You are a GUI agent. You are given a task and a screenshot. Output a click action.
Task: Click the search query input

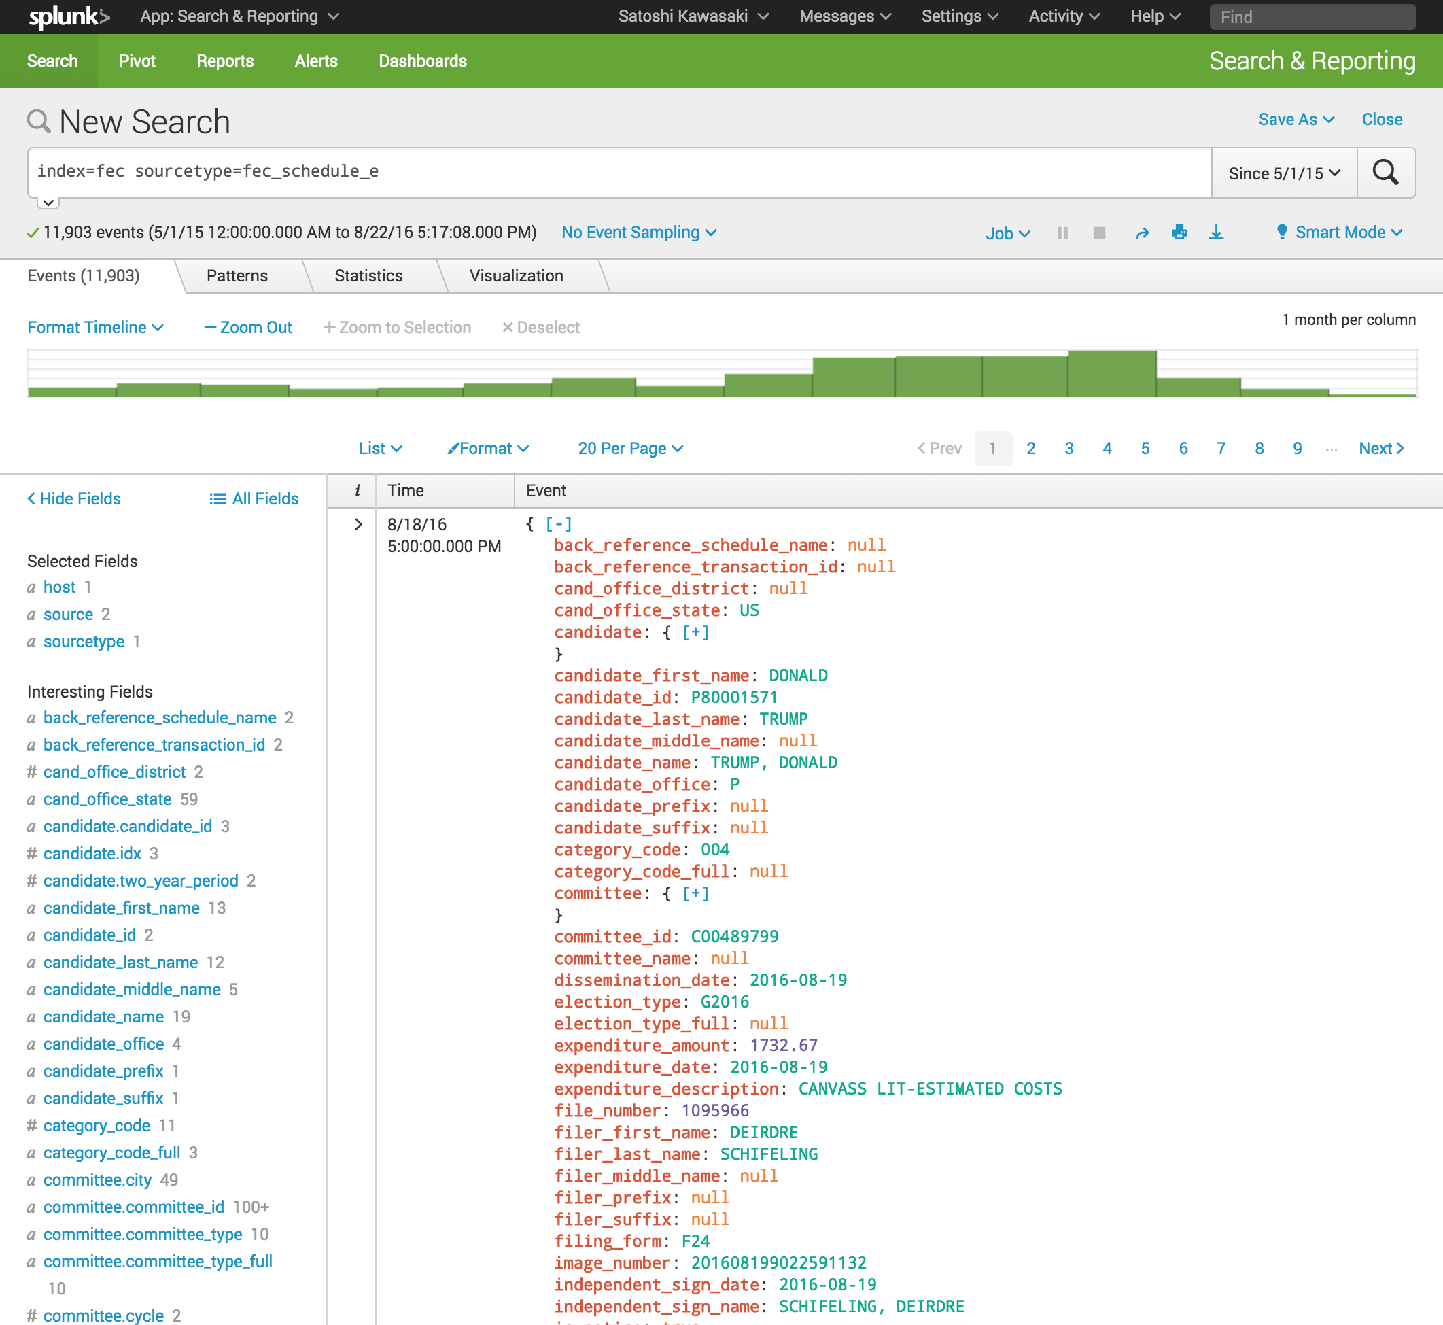tap(619, 172)
